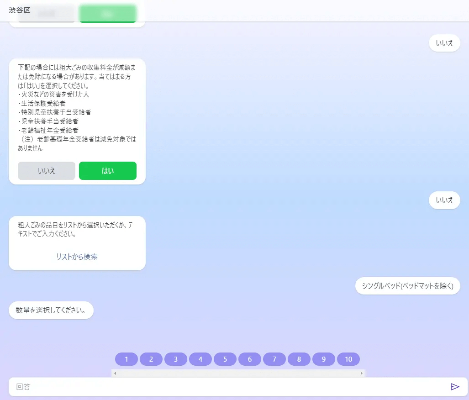Pick quantity 6
This screenshot has height=400, width=469.
click(x=250, y=359)
